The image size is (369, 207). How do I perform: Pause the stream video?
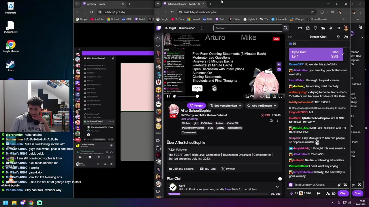click(x=168, y=96)
